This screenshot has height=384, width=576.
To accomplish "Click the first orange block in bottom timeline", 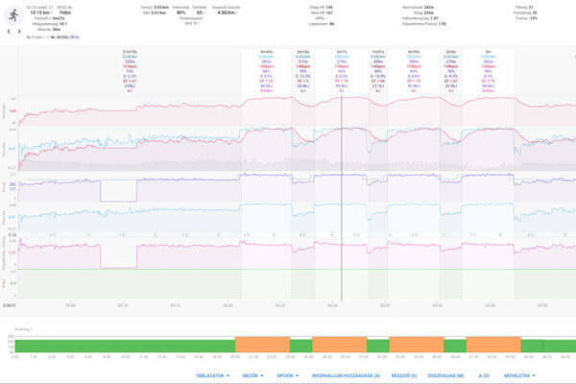I will click(x=261, y=343).
